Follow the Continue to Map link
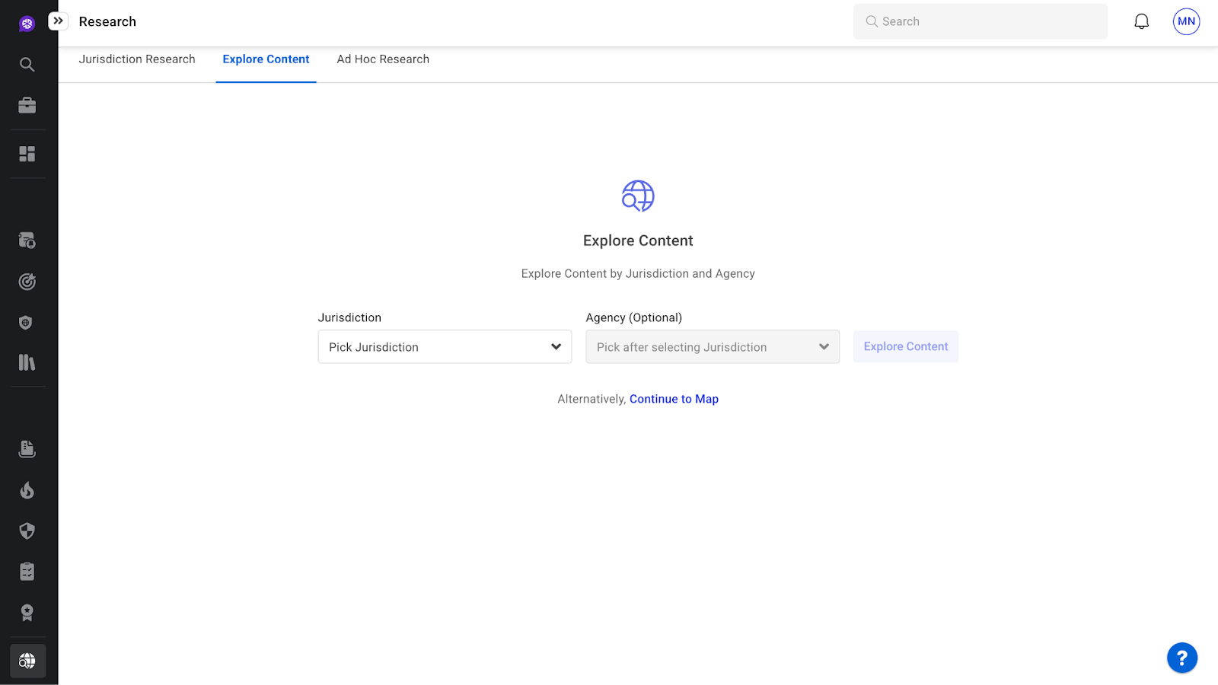The height and width of the screenshot is (685, 1218). [674, 399]
